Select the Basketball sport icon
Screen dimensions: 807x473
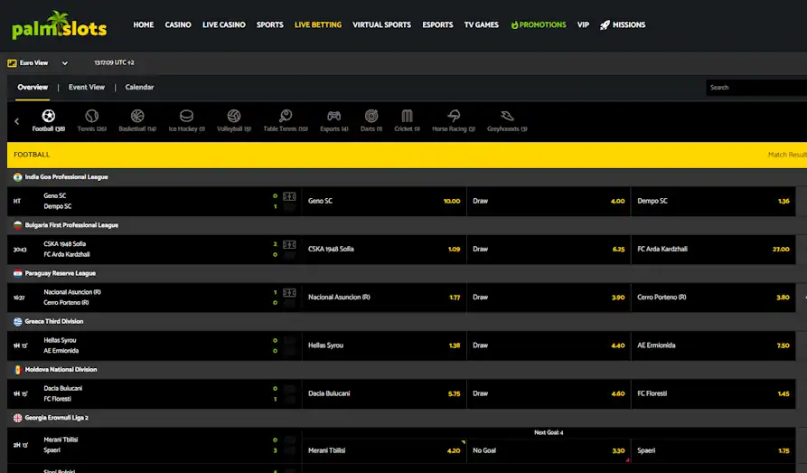pos(137,117)
